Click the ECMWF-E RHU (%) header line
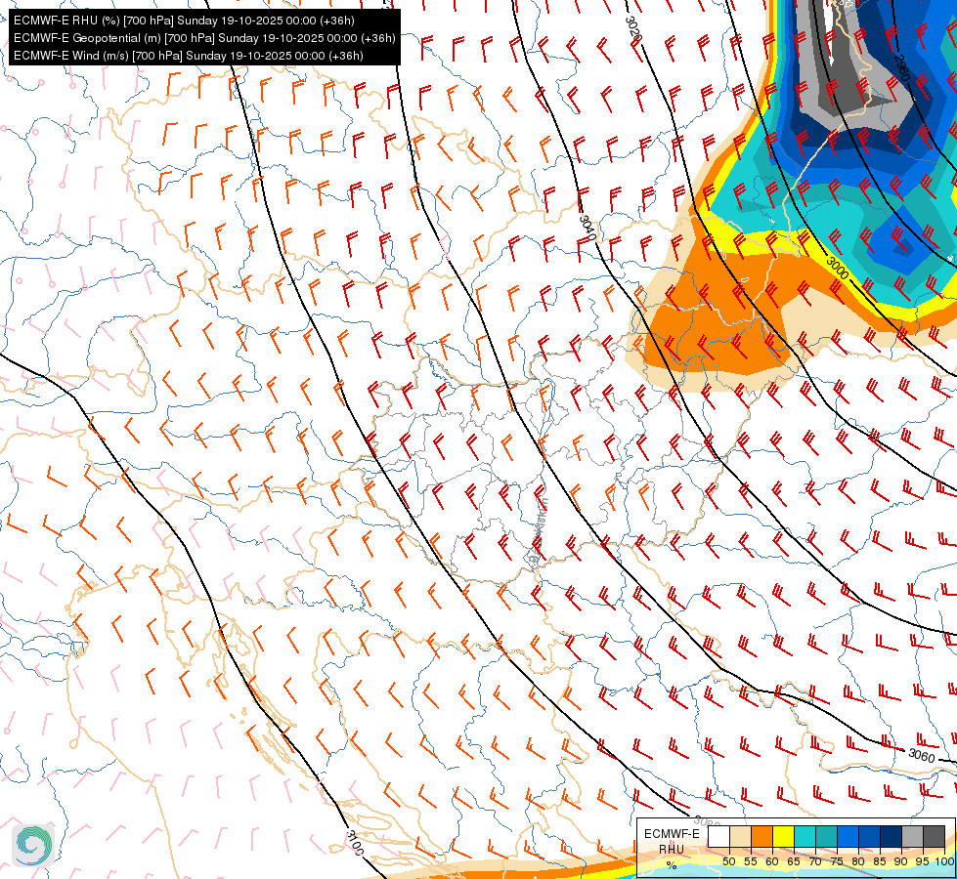 tap(184, 21)
